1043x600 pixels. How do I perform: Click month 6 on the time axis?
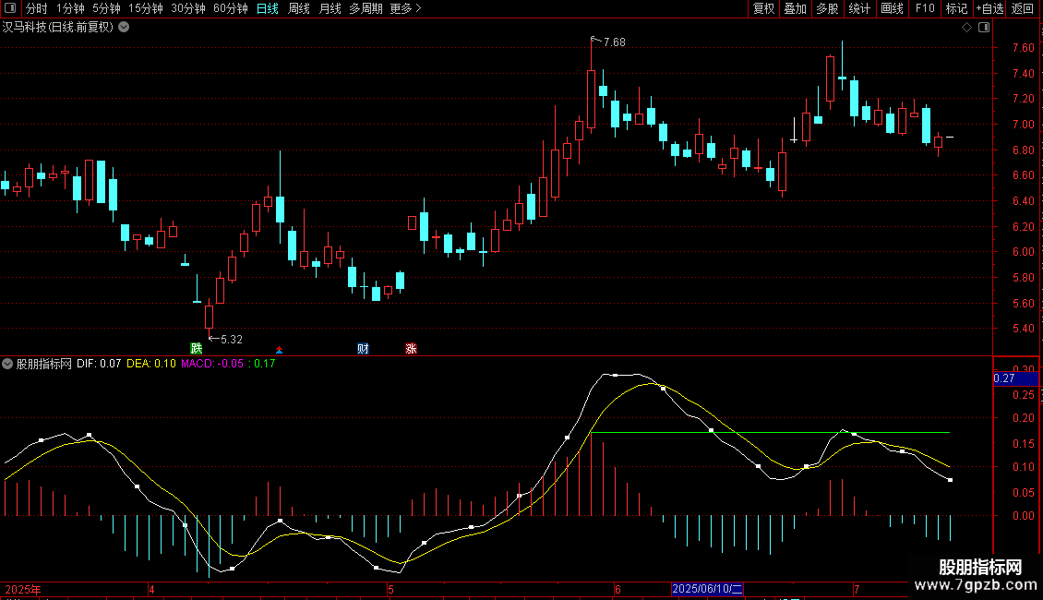[617, 589]
